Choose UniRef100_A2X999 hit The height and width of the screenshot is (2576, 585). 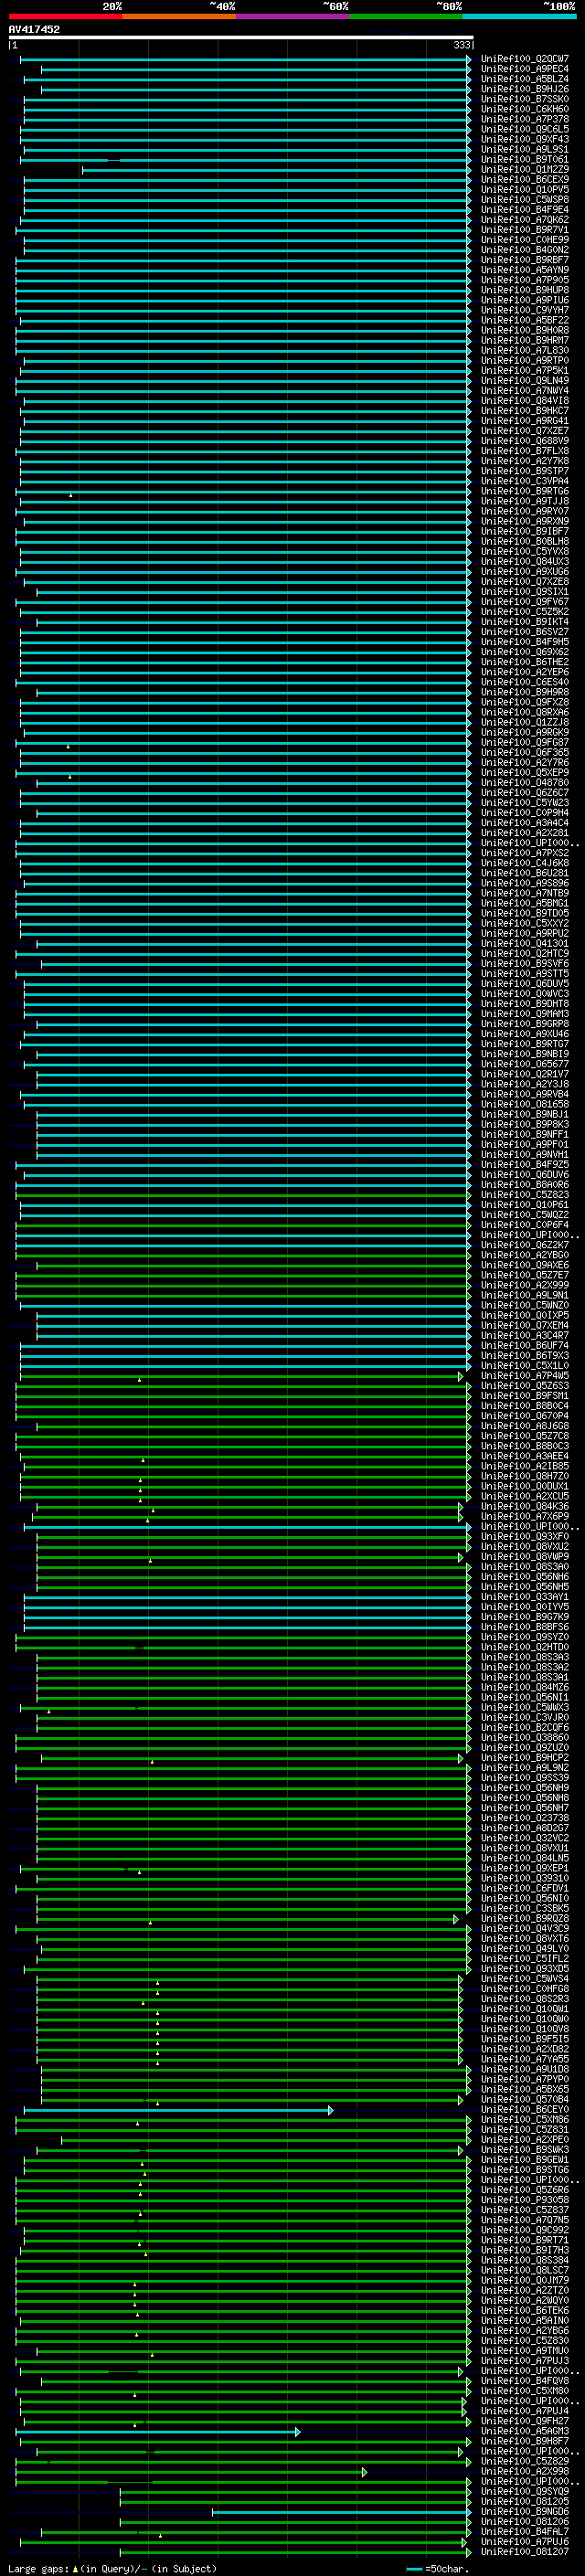[525, 1285]
